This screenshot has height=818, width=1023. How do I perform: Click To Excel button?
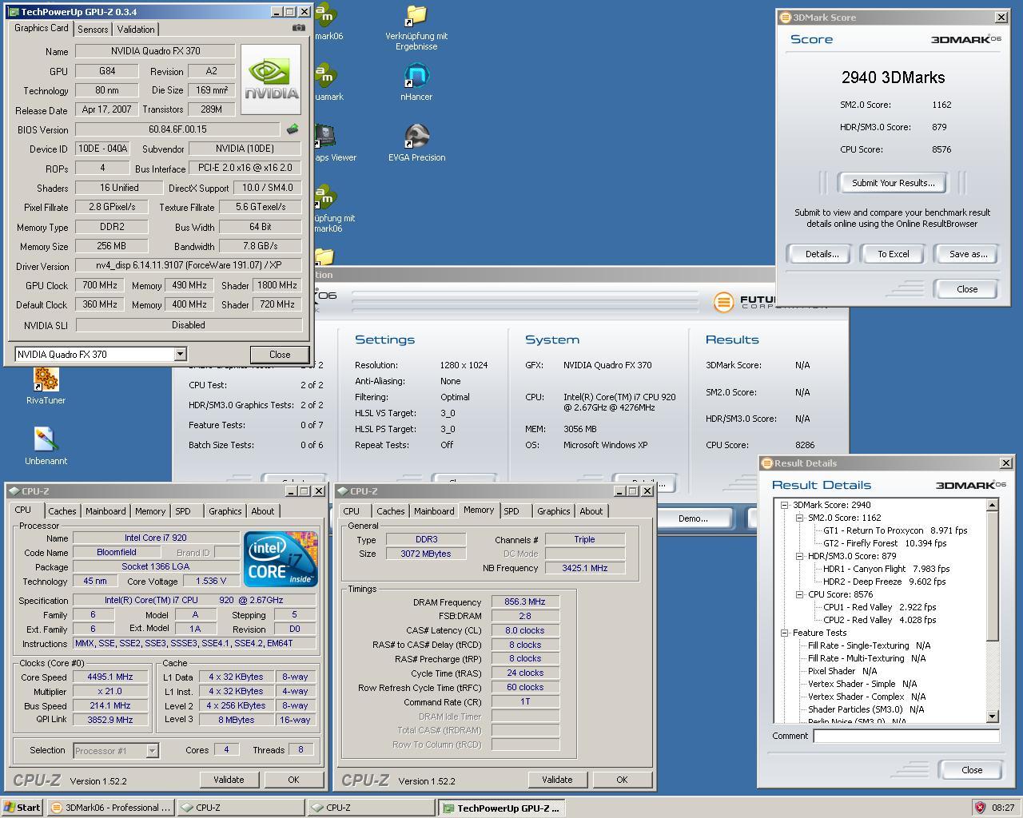pos(894,254)
